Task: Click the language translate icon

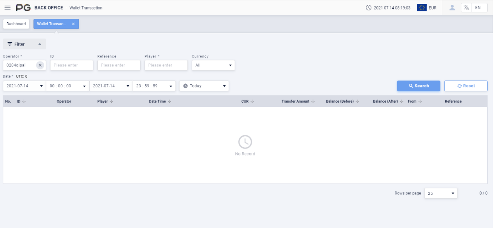Action: click(466, 8)
